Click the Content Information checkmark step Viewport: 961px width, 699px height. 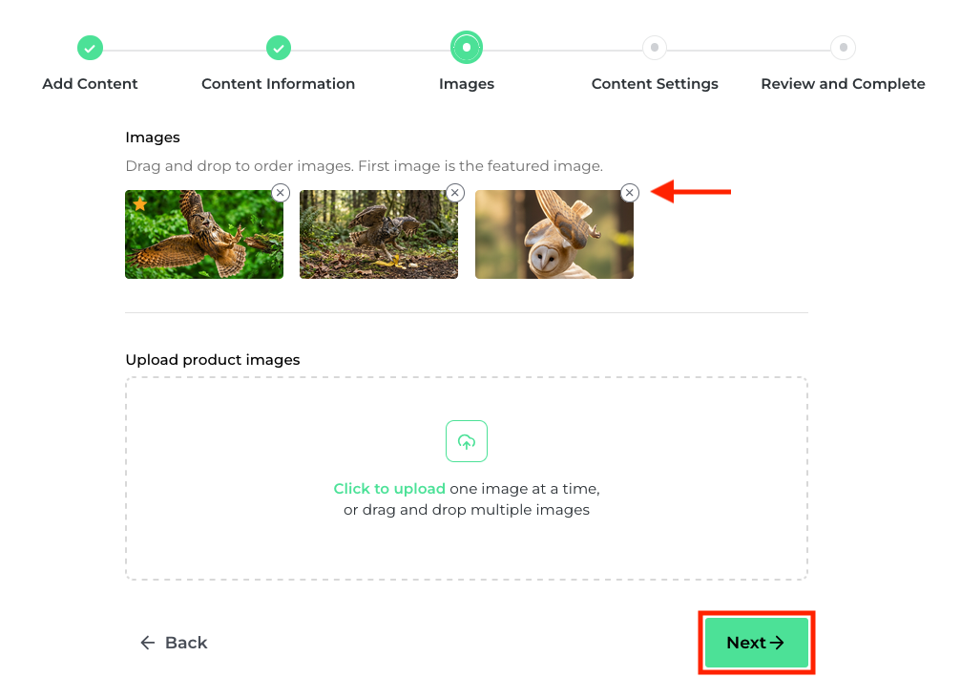point(279,48)
